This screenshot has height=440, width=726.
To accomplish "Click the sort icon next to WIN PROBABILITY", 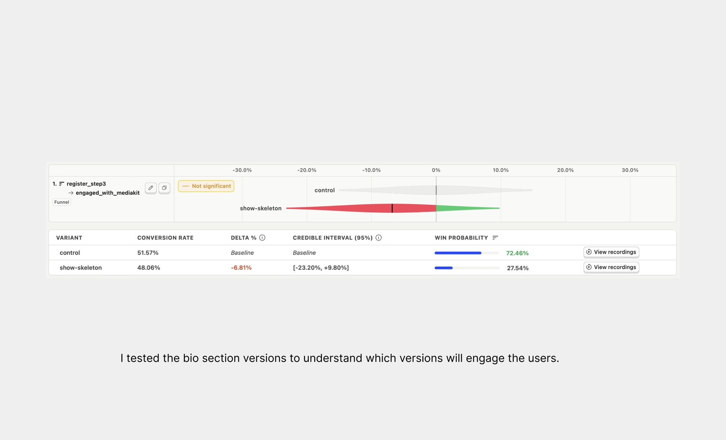I will pyautogui.click(x=496, y=238).
